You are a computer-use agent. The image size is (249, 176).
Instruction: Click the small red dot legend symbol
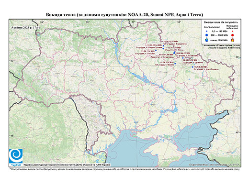(x=232, y=31)
